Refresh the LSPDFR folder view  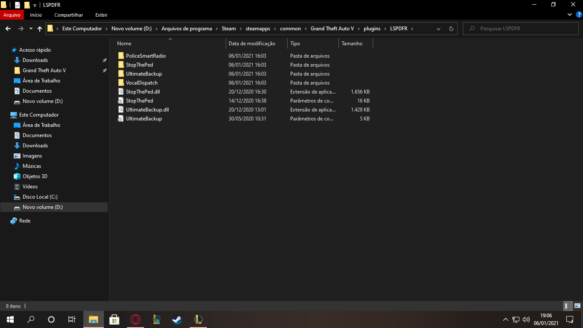point(451,29)
